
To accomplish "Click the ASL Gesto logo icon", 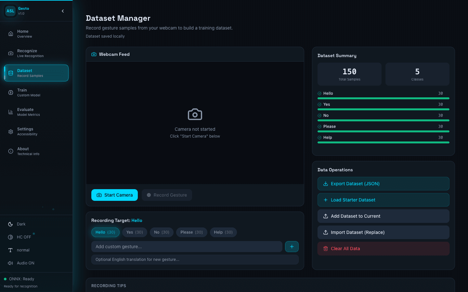I will click(x=10, y=11).
